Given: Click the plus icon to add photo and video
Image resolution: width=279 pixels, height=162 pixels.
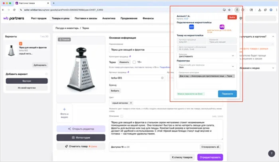Looking at the screenshot, I should coord(65,109).
